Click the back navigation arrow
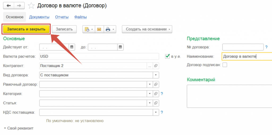The image size is (272, 135). pos(8,5)
